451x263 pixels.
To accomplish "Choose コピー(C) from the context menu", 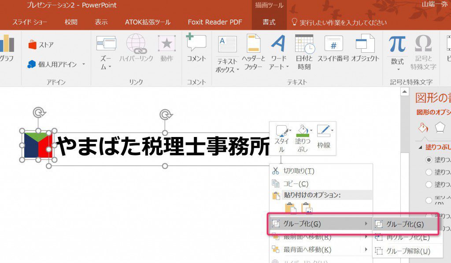I will coord(321,184).
